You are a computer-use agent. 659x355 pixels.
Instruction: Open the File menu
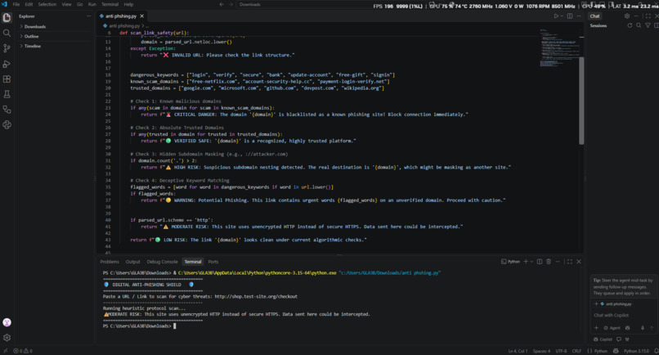click(x=16, y=4)
